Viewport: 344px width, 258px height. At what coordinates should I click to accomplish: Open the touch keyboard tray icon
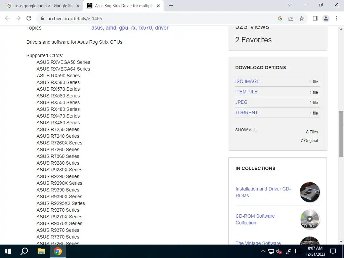click(x=299, y=251)
